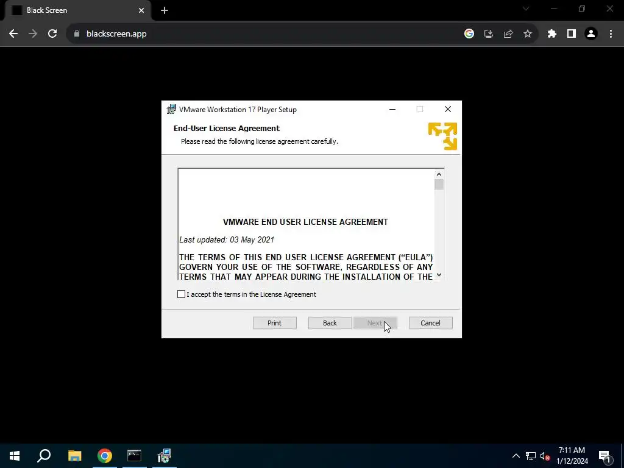Open network status tray icon

point(531,456)
